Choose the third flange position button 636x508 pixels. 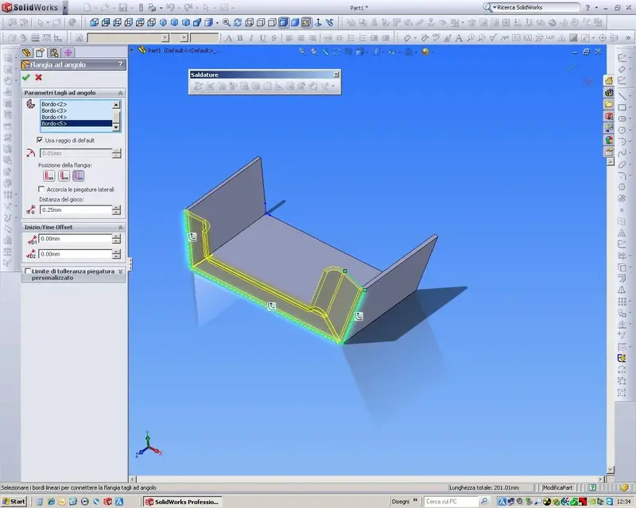tap(79, 175)
